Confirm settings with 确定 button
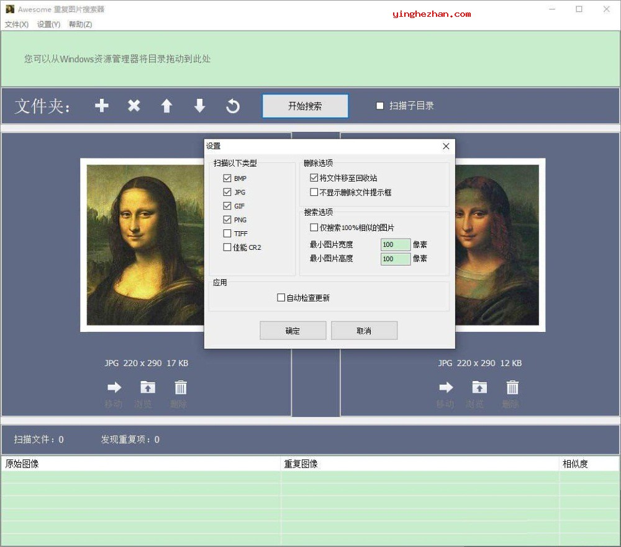 pyautogui.click(x=293, y=331)
